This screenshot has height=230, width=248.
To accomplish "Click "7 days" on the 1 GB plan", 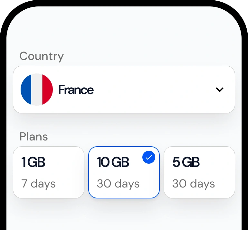I will click(x=38, y=184).
